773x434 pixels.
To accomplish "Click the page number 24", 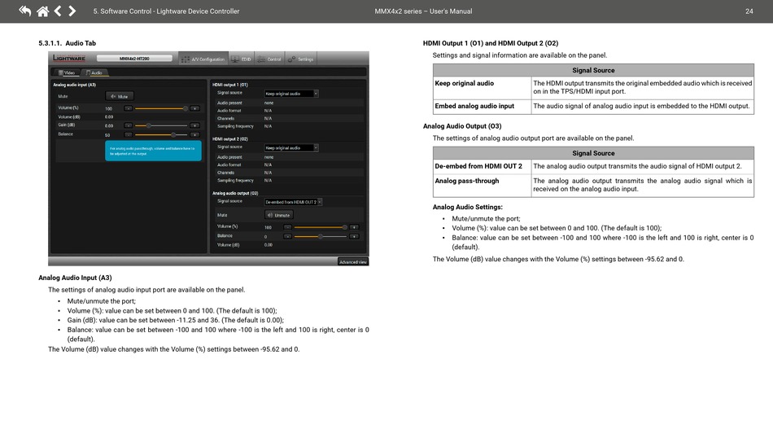I will pos(749,11).
